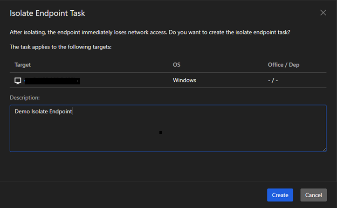
Task: Close the Isolate Endpoint Task dialog
Action: [323, 13]
